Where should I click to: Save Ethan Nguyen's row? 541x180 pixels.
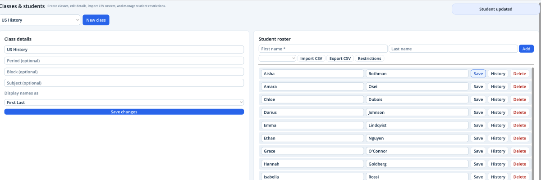[478, 138]
